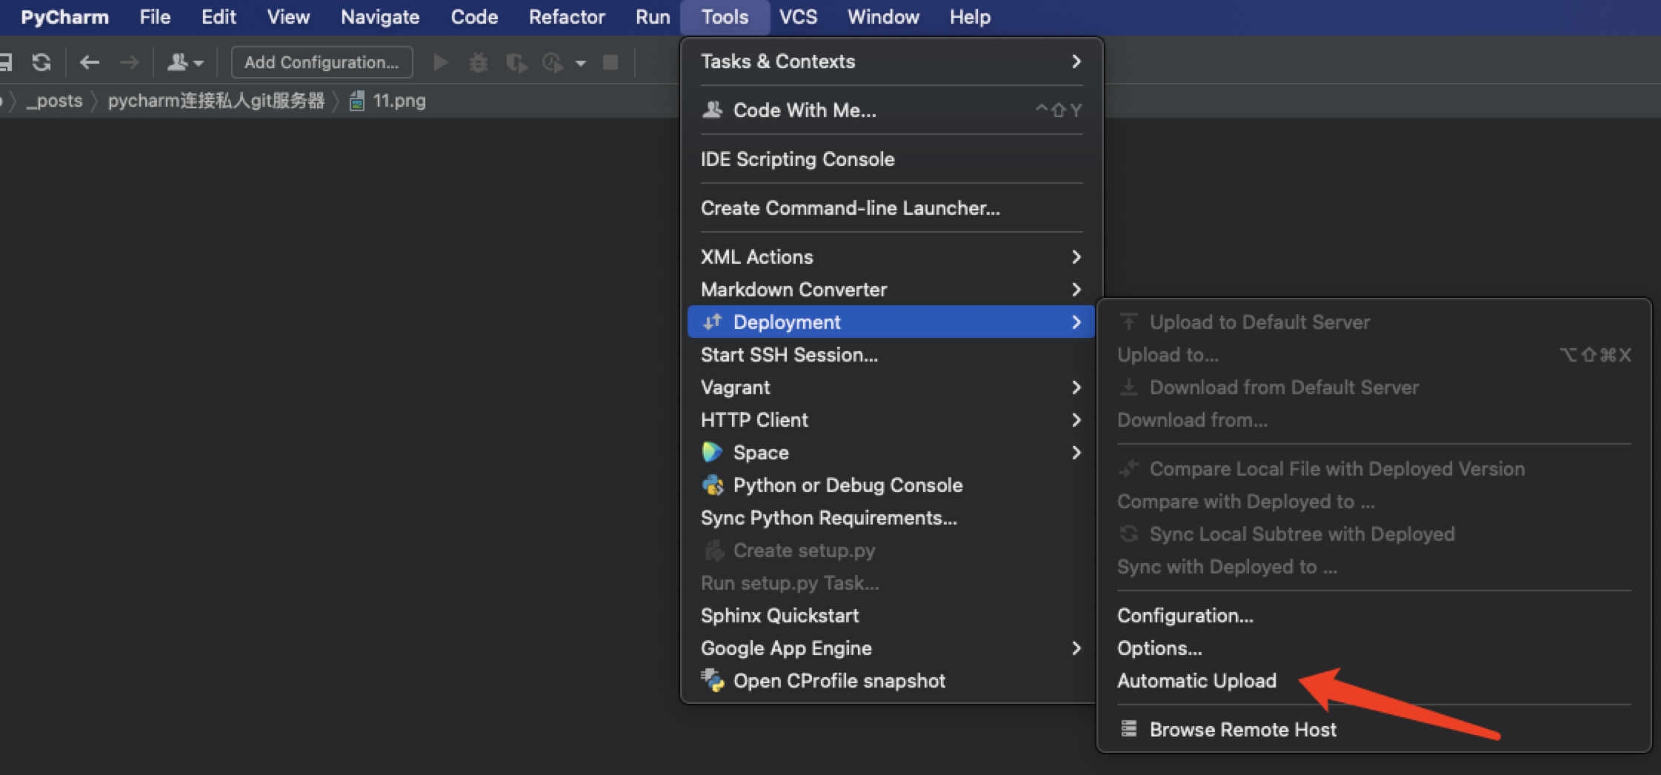Open the Edit menu
1661x775 pixels.
(x=219, y=17)
